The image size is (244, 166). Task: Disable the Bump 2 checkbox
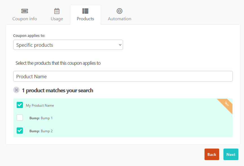point(20,131)
